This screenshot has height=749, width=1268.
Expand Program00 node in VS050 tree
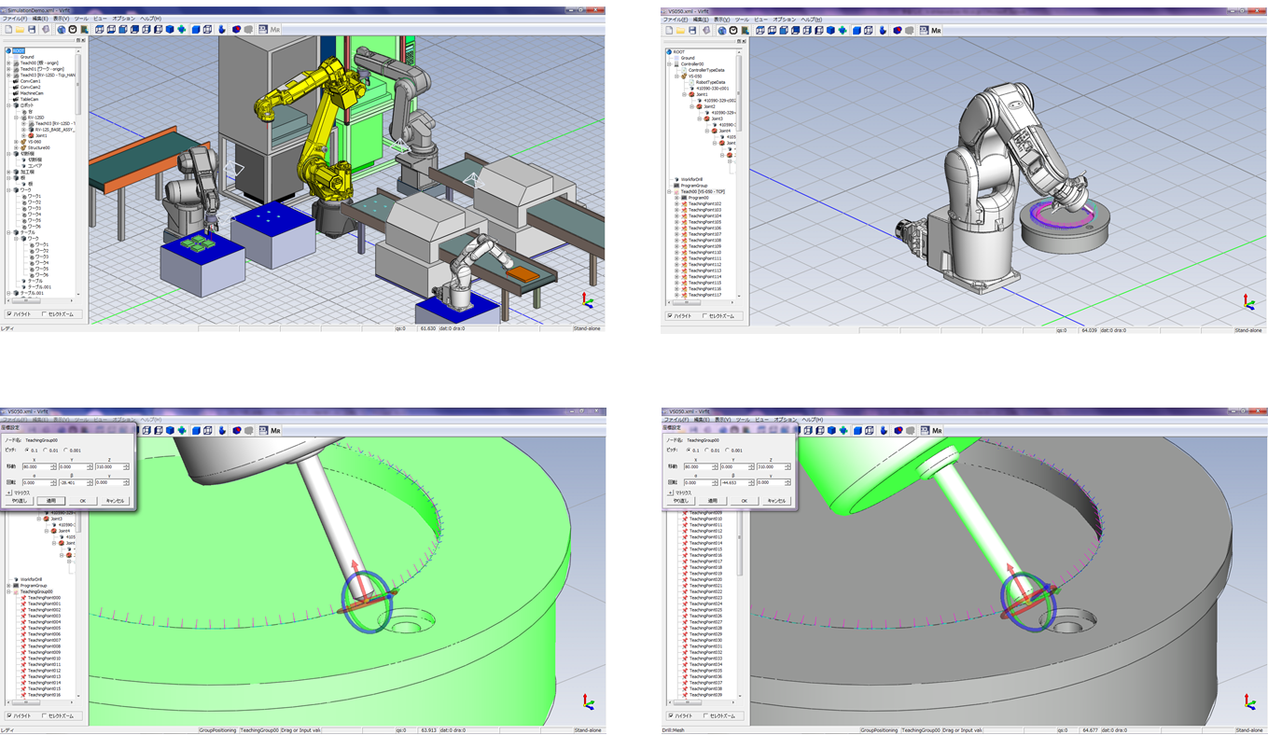point(676,198)
